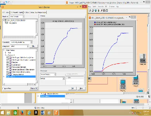Click the volume icon in system tray

click(x=140, y=113)
